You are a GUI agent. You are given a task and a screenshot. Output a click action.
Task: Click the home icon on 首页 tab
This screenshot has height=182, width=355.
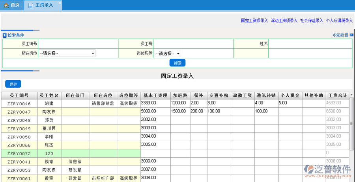[x=6, y=5]
